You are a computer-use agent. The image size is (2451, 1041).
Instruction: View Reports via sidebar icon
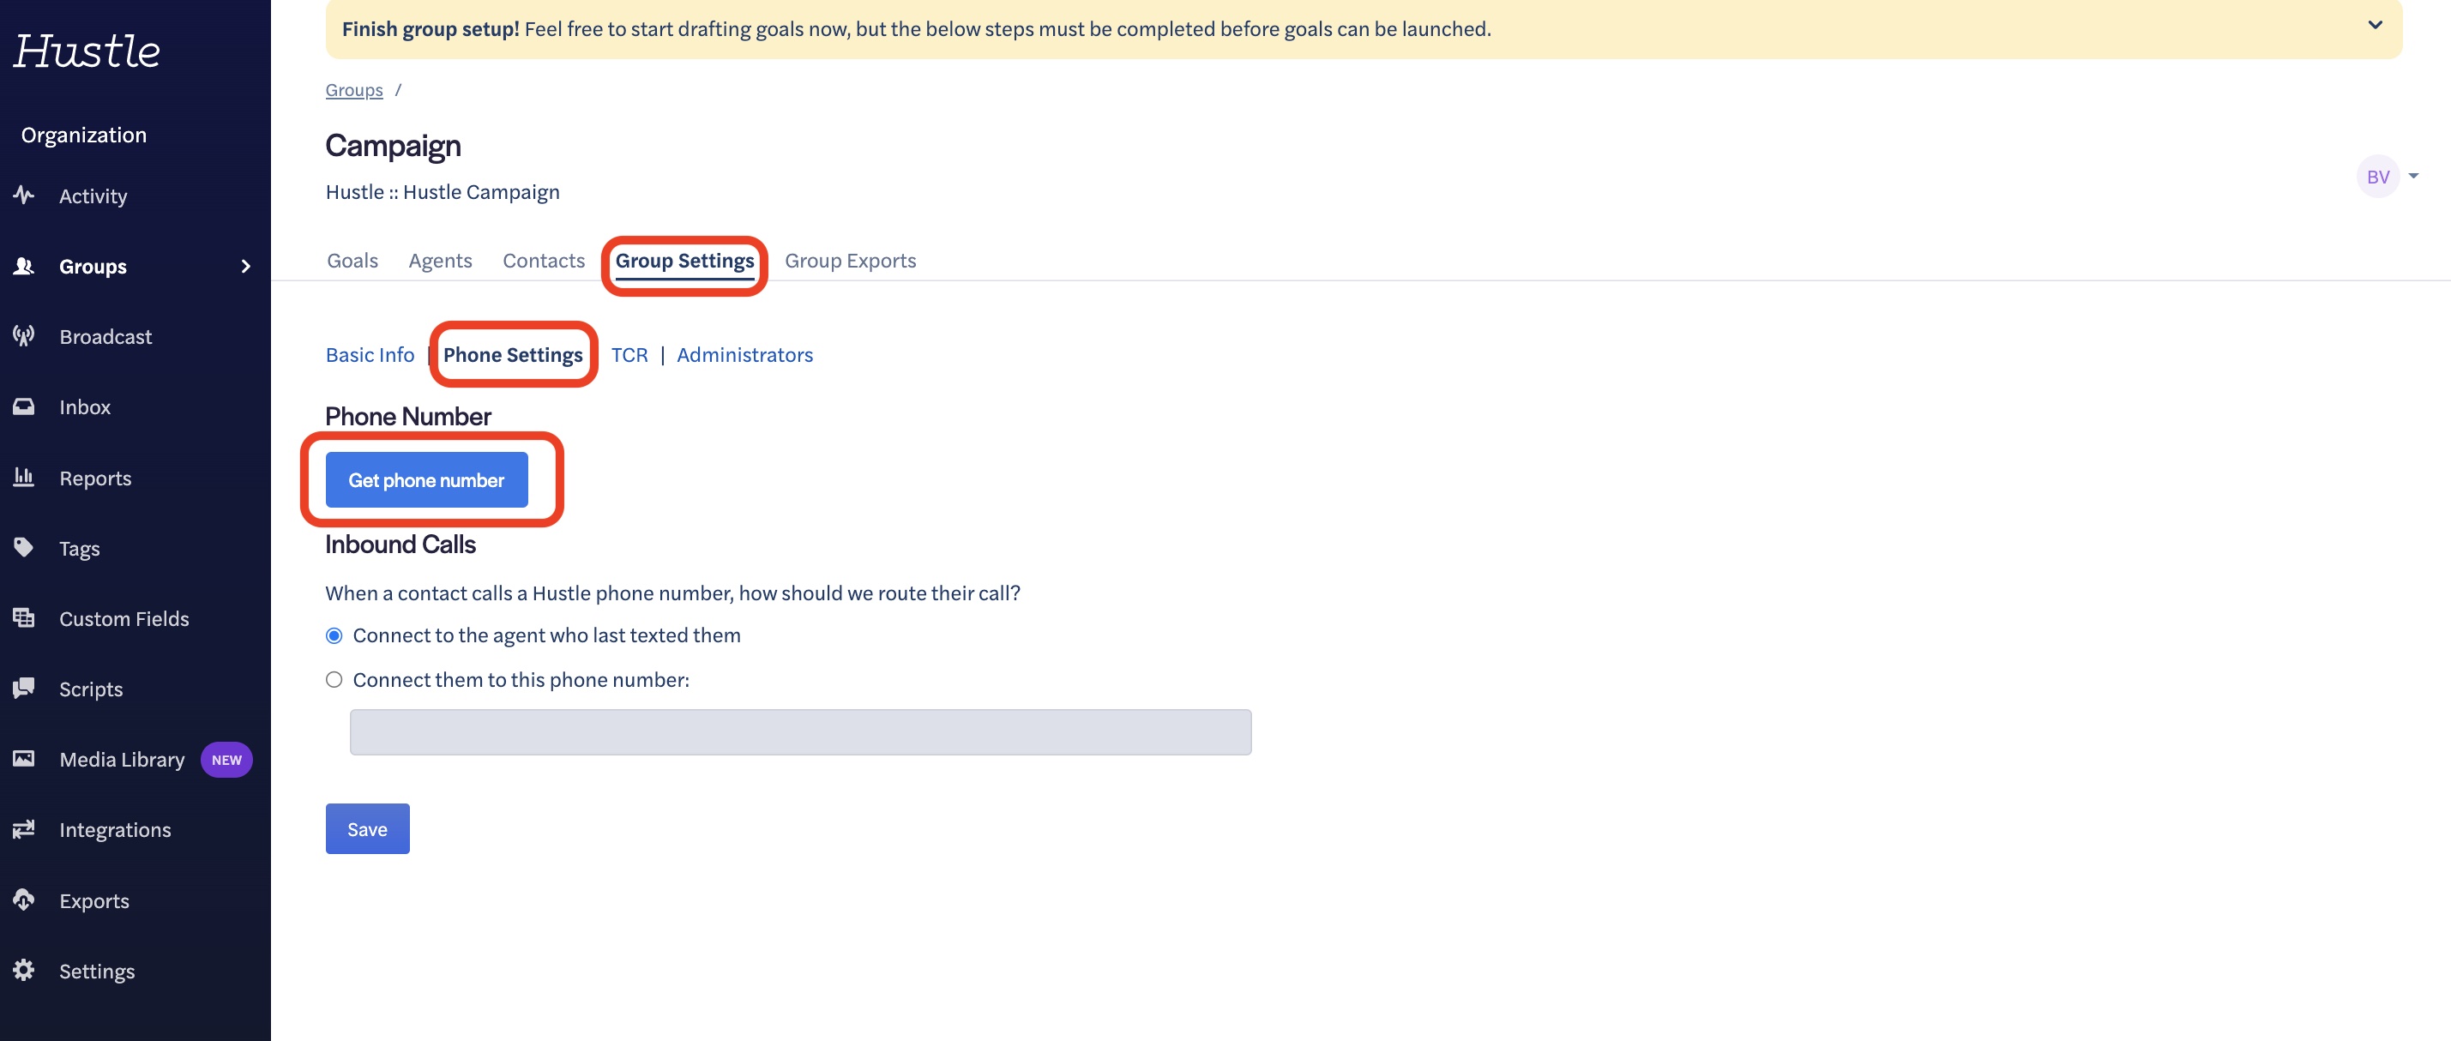tap(24, 478)
